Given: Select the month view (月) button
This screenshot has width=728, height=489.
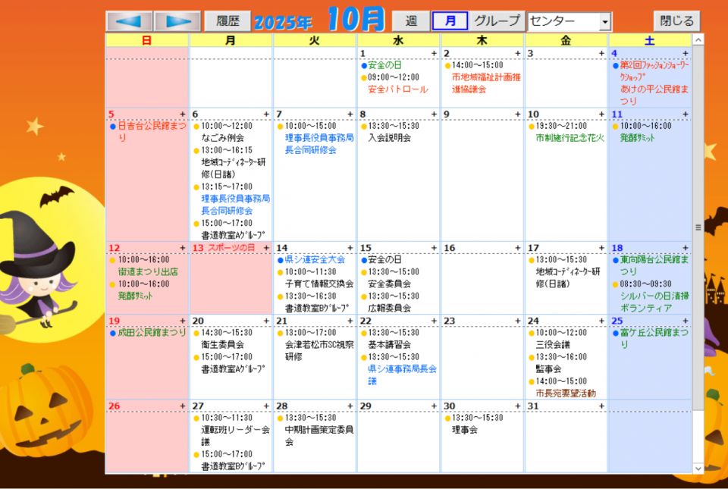Looking at the screenshot, I should (x=450, y=21).
